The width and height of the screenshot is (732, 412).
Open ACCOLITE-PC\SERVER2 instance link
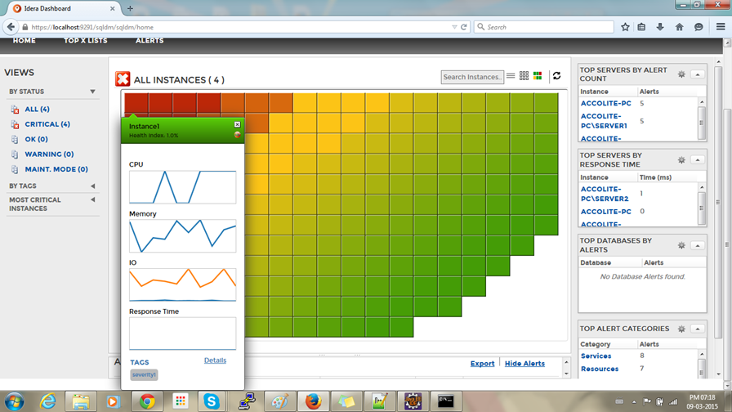point(605,194)
